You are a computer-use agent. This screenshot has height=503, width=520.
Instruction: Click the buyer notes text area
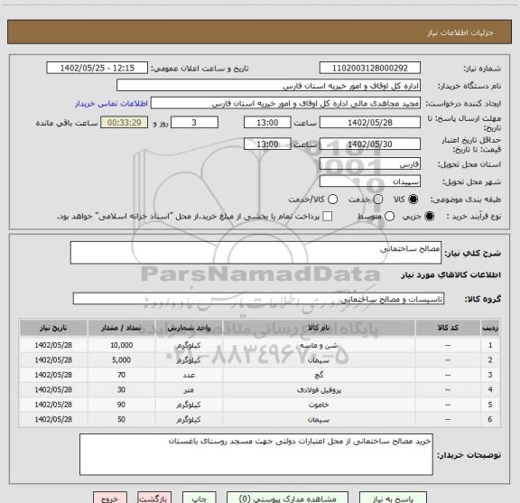tap(256, 454)
